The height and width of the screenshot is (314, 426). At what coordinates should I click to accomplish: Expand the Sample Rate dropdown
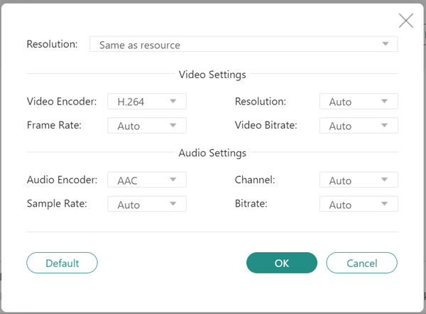coord(146,205)
